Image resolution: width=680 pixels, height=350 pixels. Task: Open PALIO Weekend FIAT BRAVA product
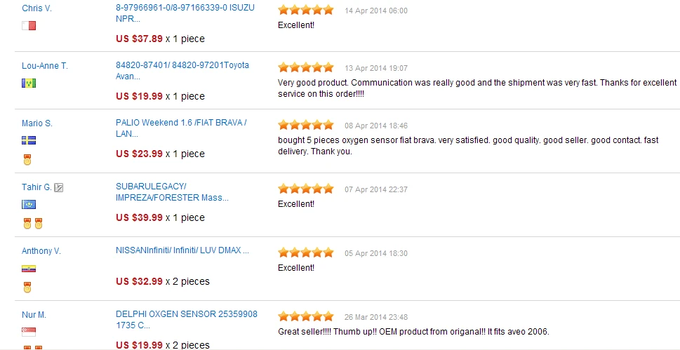click(181, 128)
